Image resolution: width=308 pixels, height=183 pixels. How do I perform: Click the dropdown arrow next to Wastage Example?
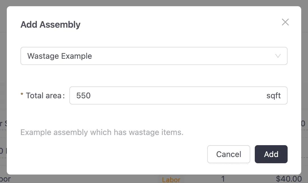(278, 56)
